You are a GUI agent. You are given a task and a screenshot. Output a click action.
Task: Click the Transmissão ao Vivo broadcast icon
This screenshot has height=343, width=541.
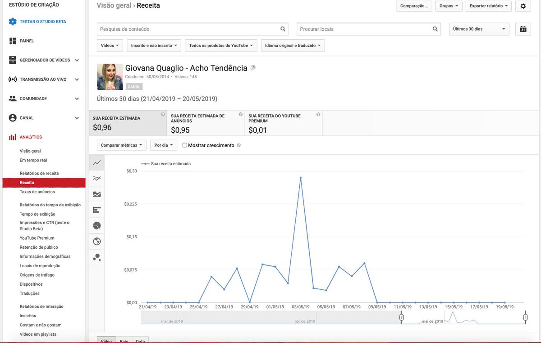click(13, 79)
